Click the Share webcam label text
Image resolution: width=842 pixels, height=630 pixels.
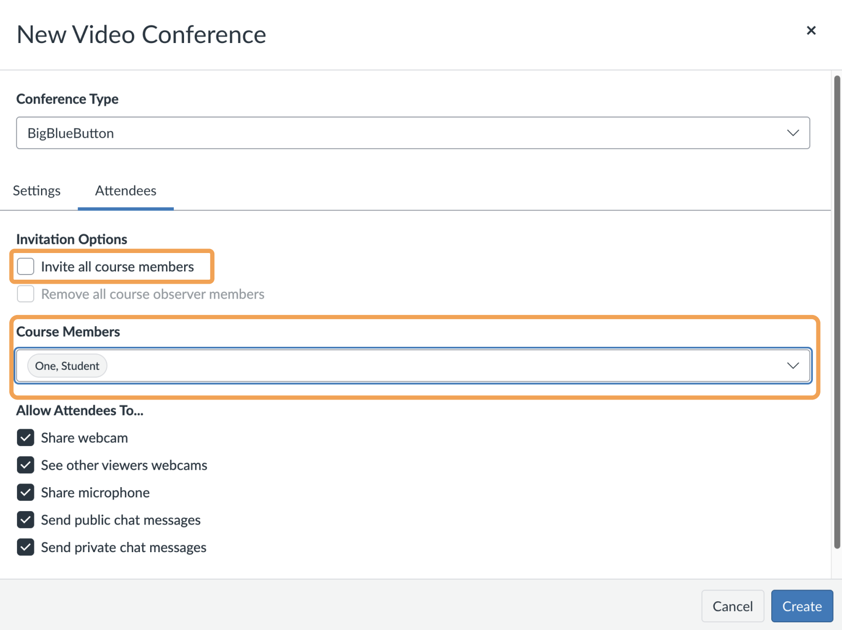pyautogui.click(x=85, y=438)
